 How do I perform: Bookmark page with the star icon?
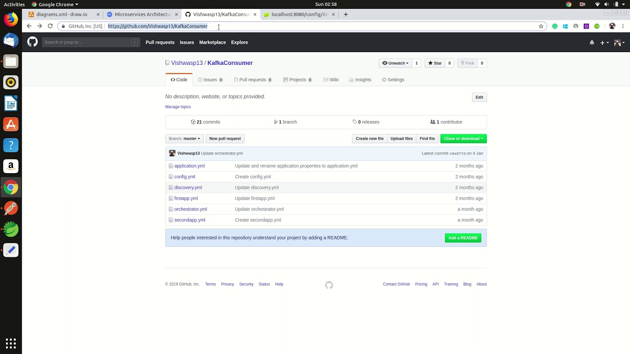(541, 26)
